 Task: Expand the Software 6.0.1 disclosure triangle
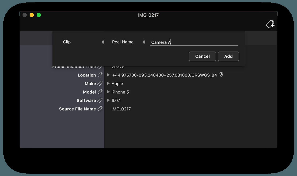coord(108,101)
